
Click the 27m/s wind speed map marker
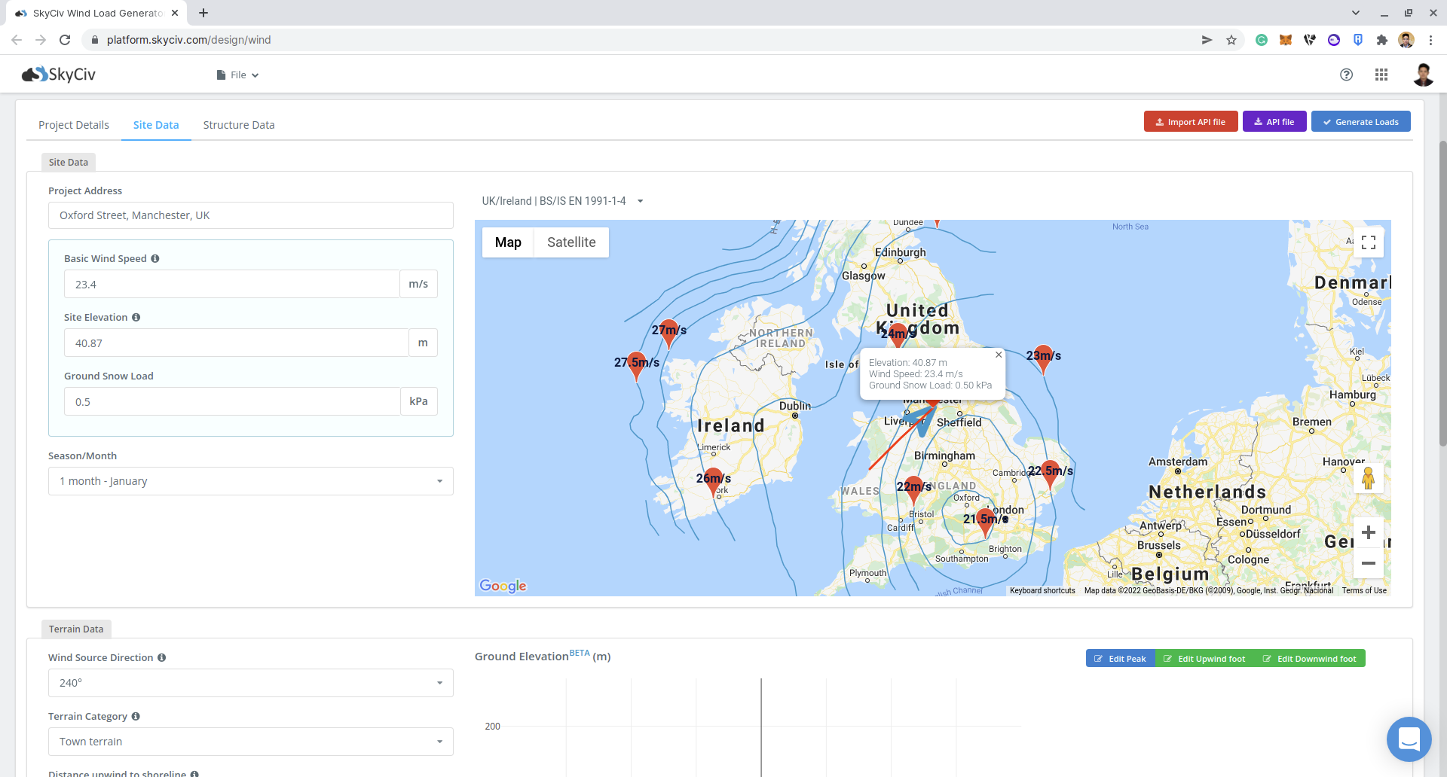(668, 334)
